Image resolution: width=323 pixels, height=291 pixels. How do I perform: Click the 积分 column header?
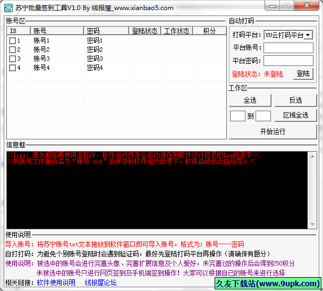pyautogui.click(x=209, y=31)
